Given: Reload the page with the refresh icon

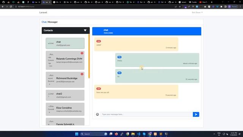Looking at the screenshot, I should click(11, 7).
